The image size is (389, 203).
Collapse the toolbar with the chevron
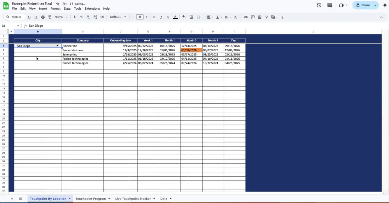(381, 17)
